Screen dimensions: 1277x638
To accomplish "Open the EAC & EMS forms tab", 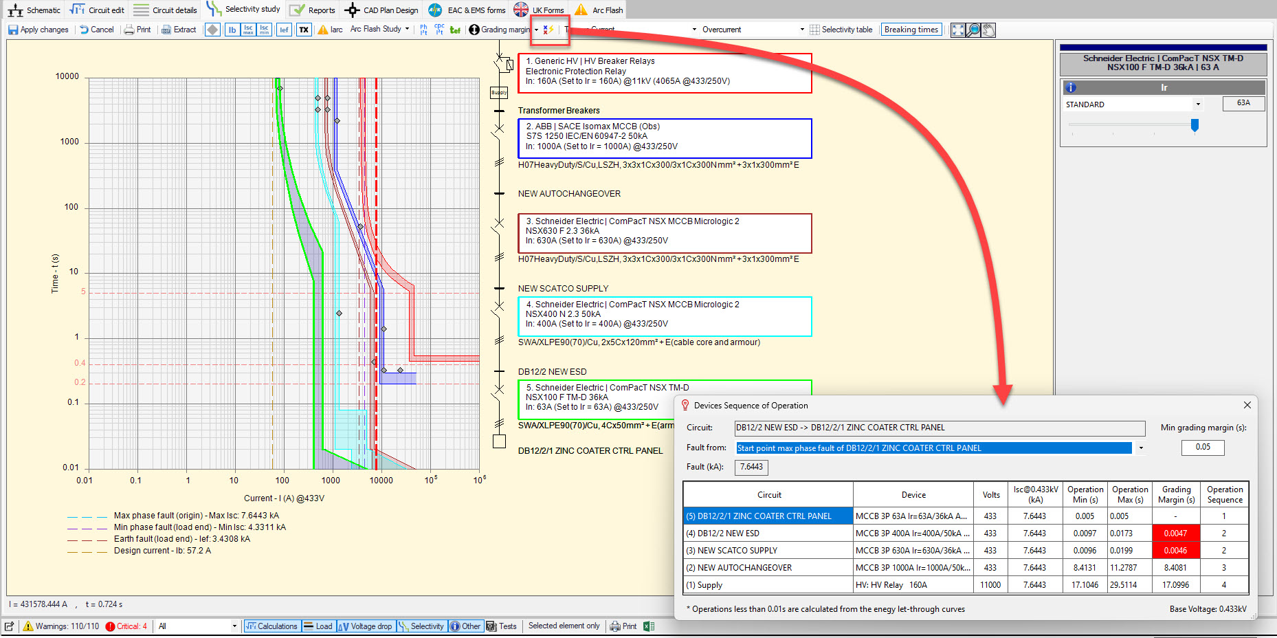I will 466,10.
